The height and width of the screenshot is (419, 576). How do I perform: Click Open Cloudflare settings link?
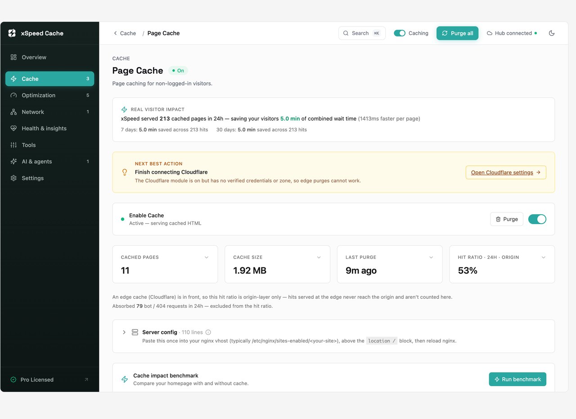coord(506,172)
